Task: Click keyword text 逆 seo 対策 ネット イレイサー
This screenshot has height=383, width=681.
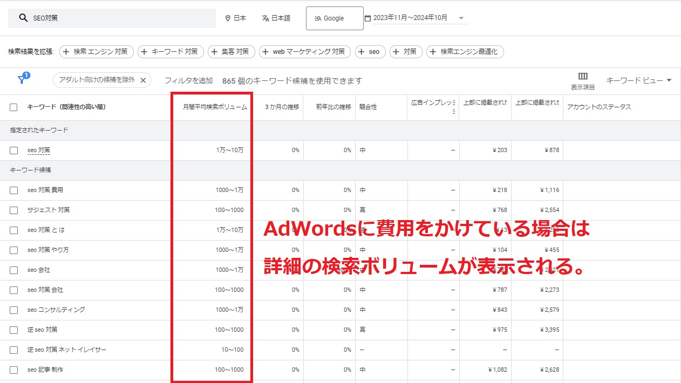Action: pyautogui.click(x=67, y=350)
